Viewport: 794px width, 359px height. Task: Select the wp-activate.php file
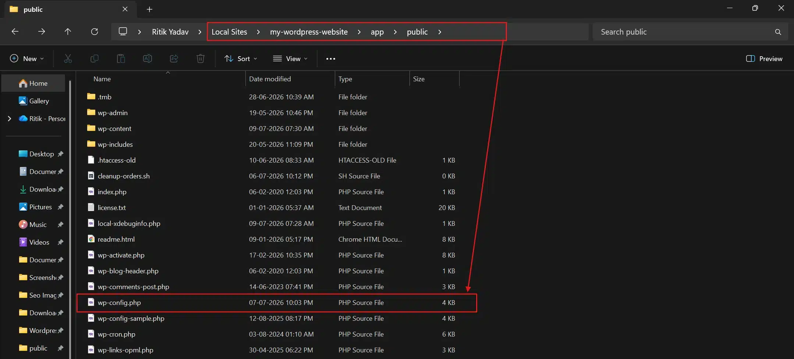click(116, 255)
